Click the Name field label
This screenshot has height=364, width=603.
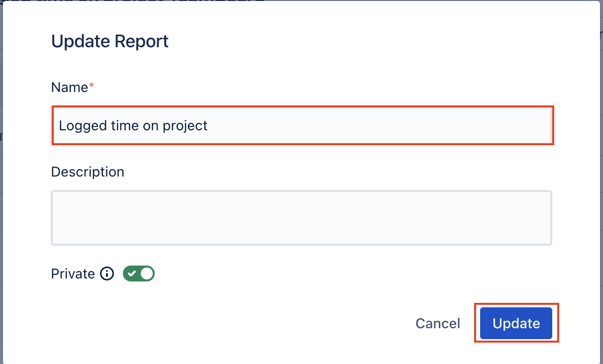(x=70, y=88)
